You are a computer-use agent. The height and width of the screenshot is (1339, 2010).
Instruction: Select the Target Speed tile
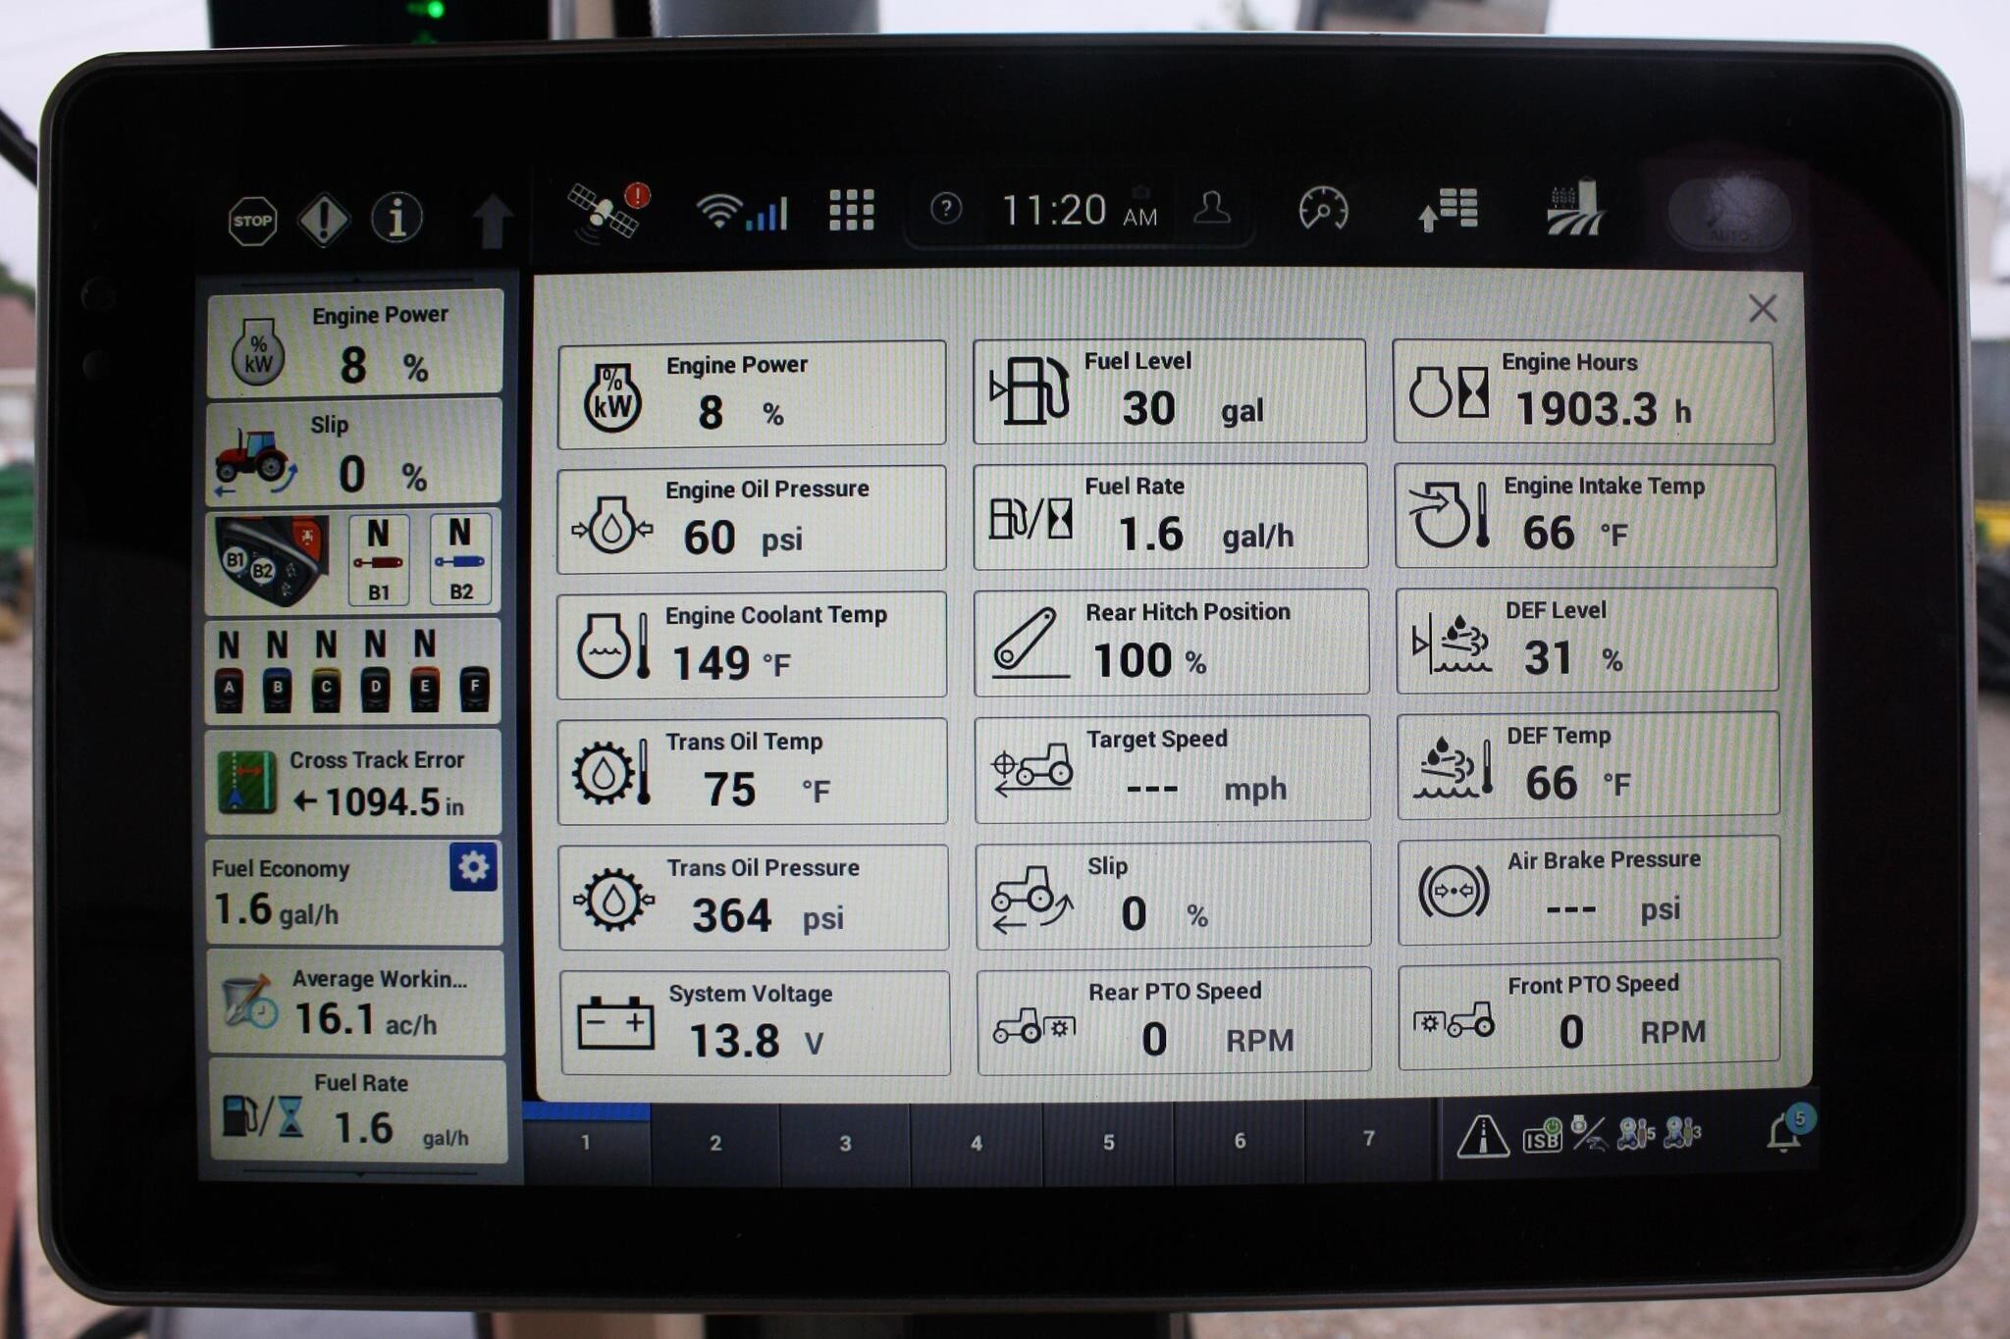[x=1172, y=768]
